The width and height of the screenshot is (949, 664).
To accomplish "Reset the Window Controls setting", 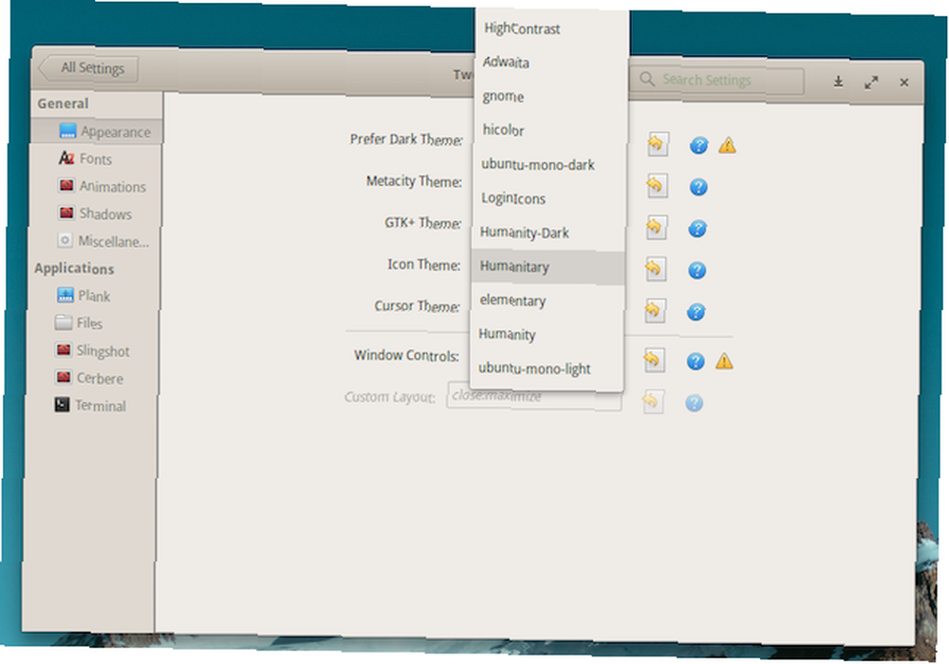I will tap(654, 360).
